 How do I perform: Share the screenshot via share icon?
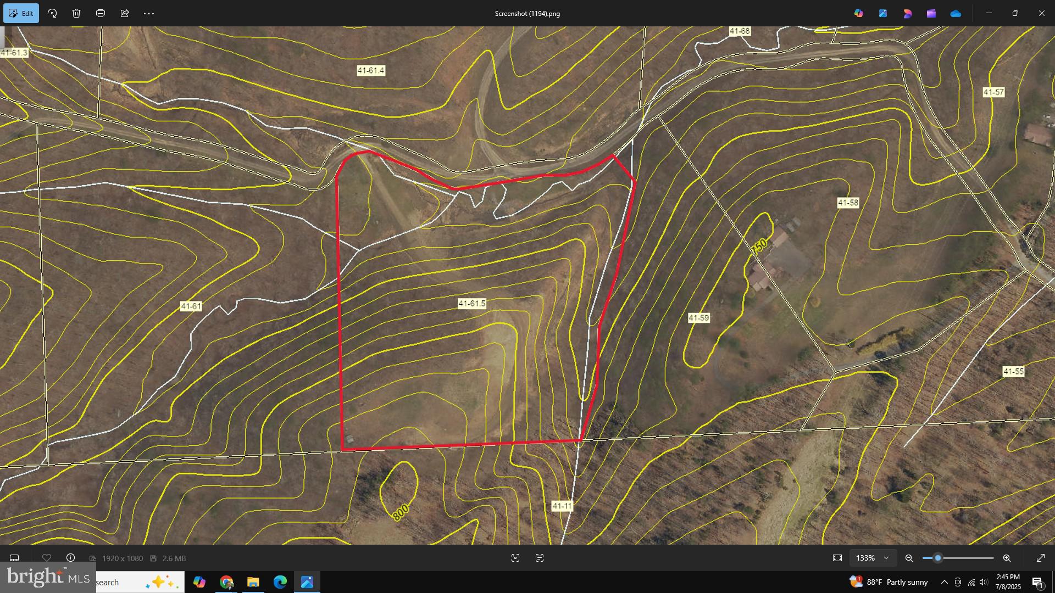coord(125,13)
